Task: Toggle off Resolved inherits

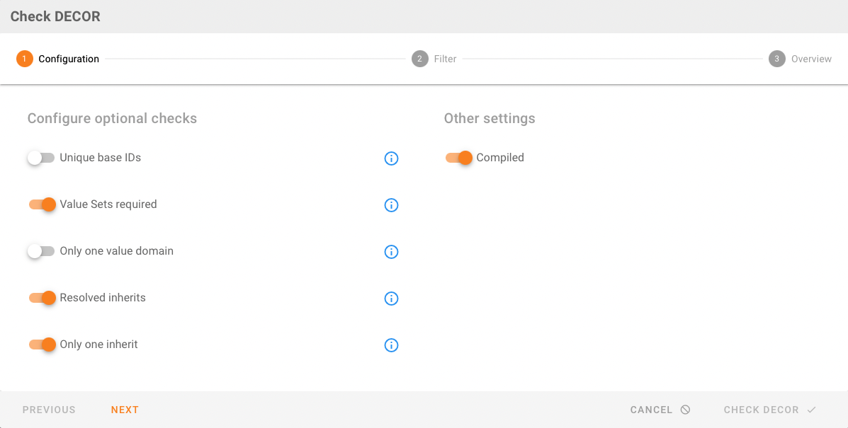Action: [41, 298]
